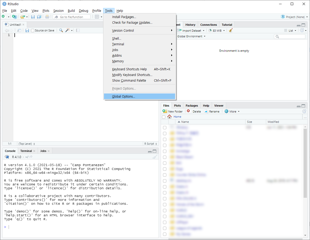The width and height of the screenshot is (310, 240).
Task: Close the Untitled1 tab
Action: 23,25
